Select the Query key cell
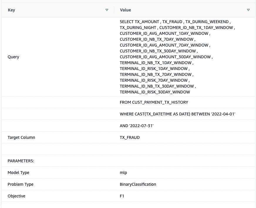 [58, 57]
